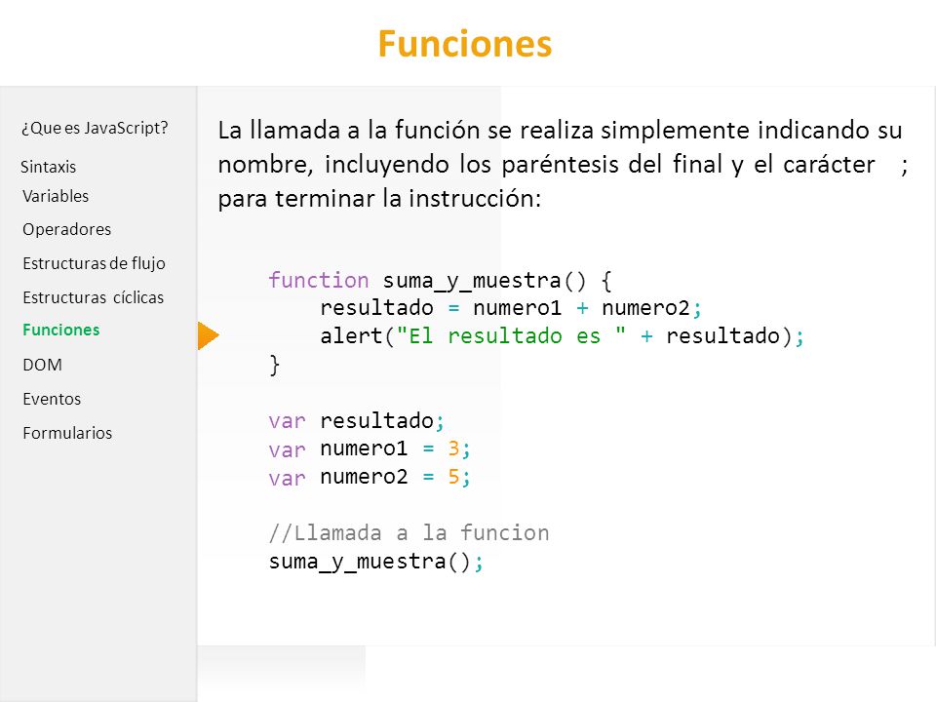Click the final 'suma_y_muestra();' call line
Image resolution: width=936 pixels, height=702 pixels.
pos(376,562)
